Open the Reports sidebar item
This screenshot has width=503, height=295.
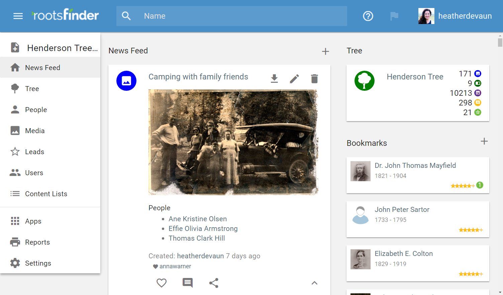[37, 242]
